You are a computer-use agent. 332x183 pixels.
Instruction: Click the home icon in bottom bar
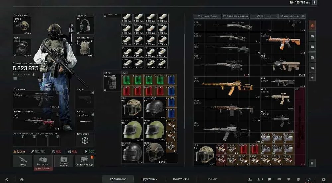(x=22, y=179)
